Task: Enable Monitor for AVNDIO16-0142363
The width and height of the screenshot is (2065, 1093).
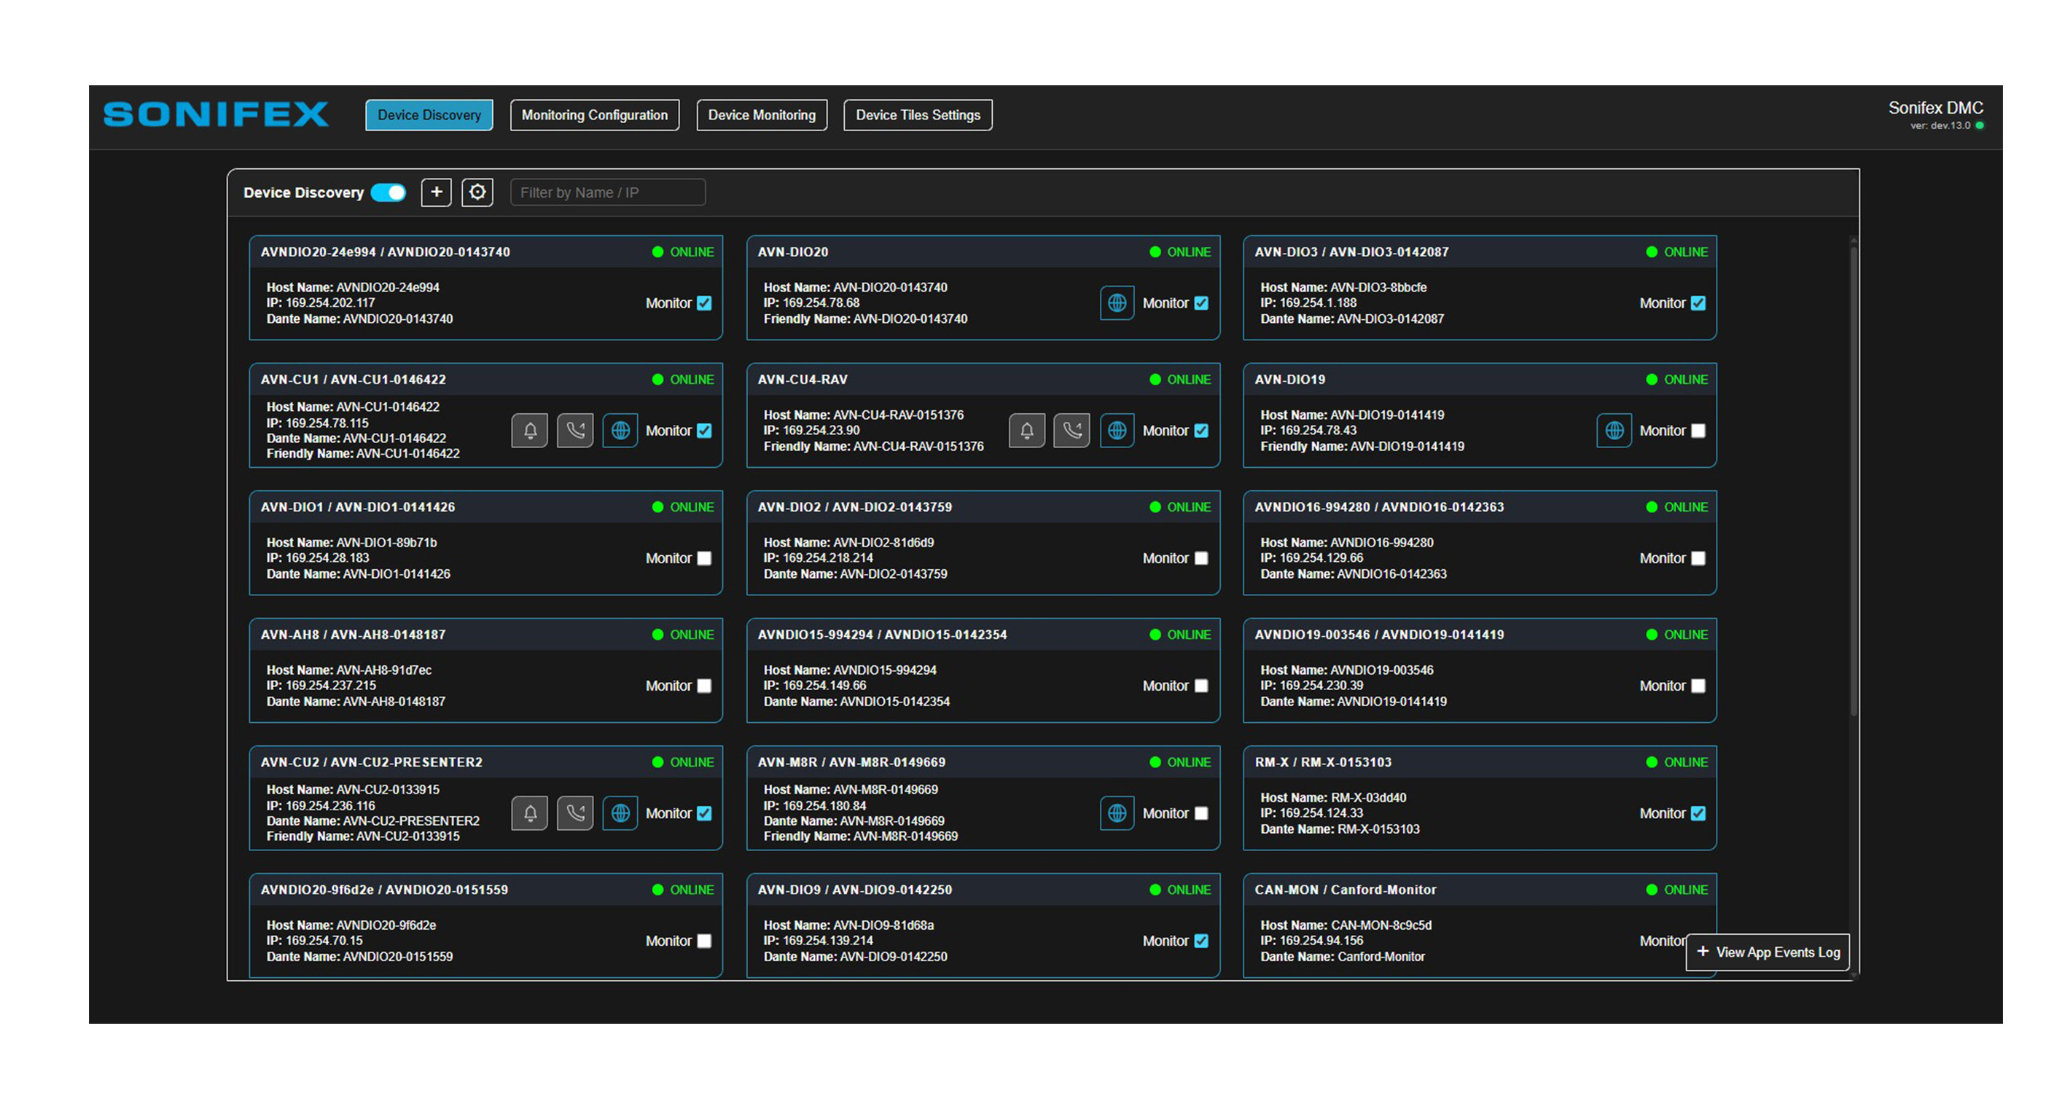Action: pyautogui.click(x=1698, y=558)
